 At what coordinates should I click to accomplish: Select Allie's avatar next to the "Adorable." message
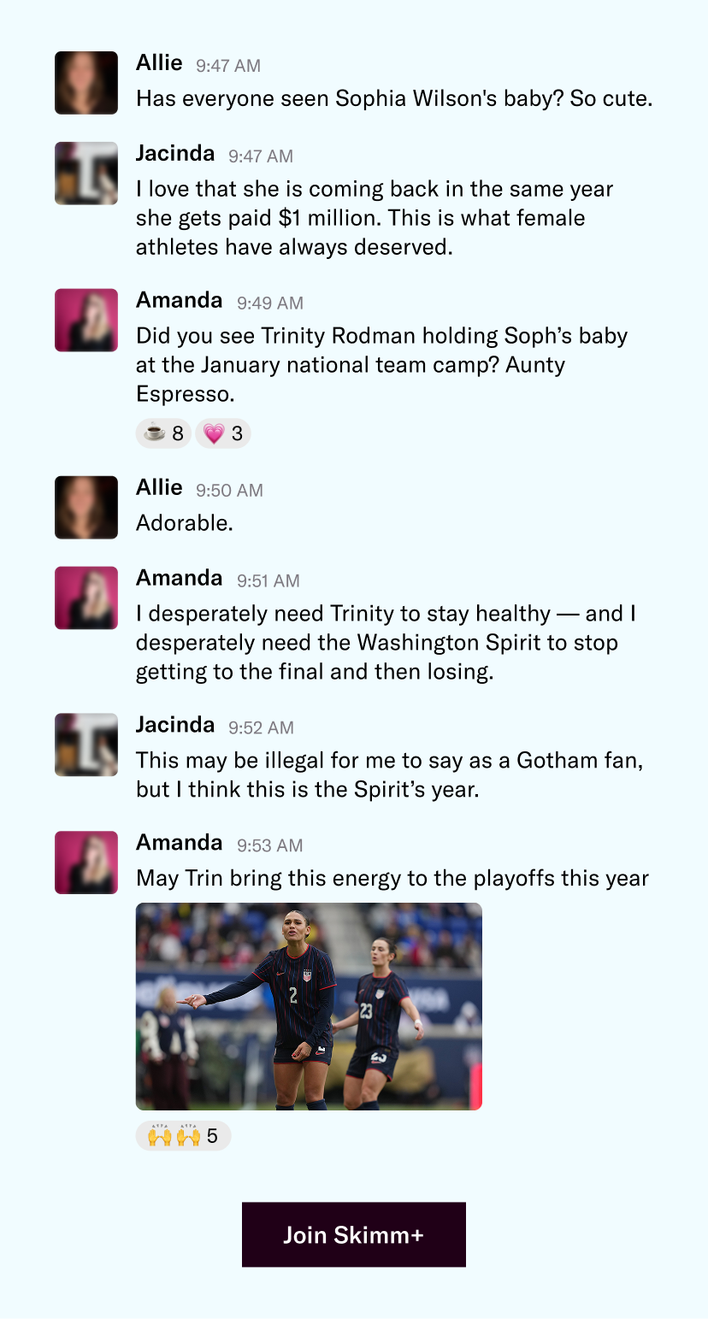86,508
